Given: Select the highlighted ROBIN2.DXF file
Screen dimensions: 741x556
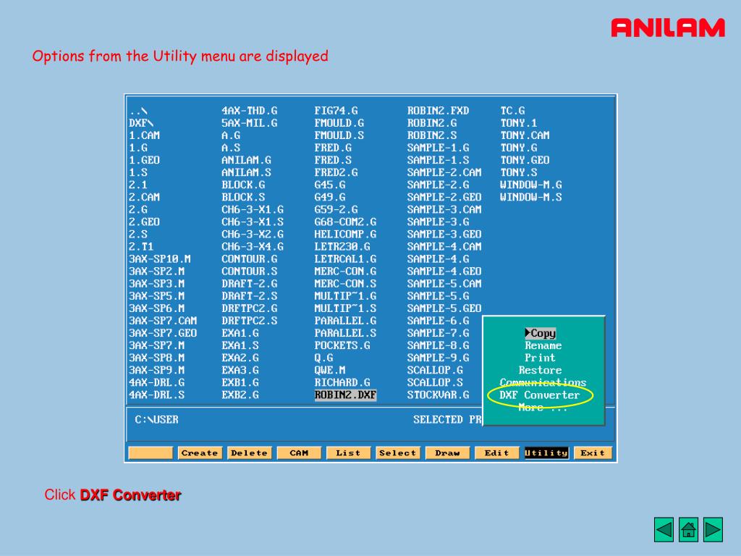Looking at the screenshot, I should tap(345, 395).
